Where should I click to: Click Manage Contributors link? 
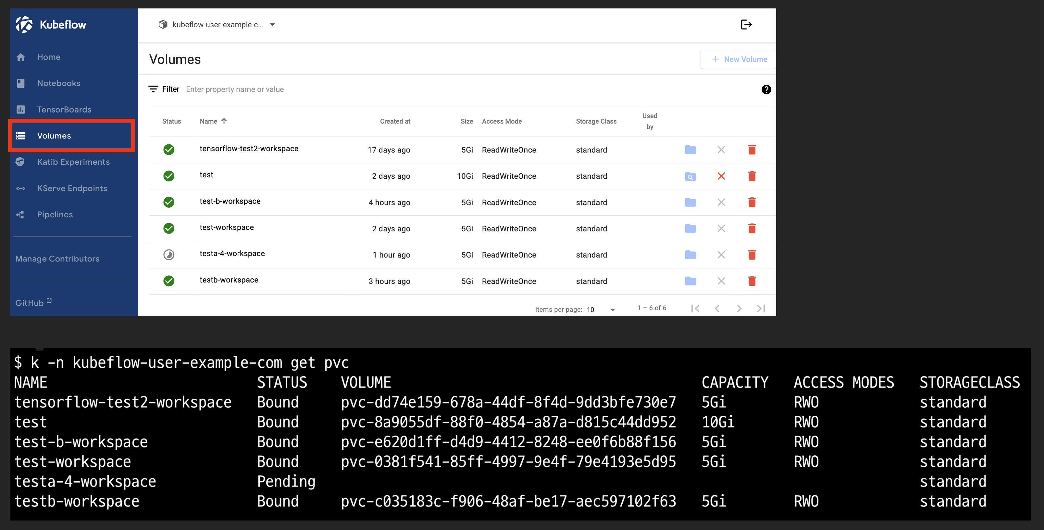[57, 259]
